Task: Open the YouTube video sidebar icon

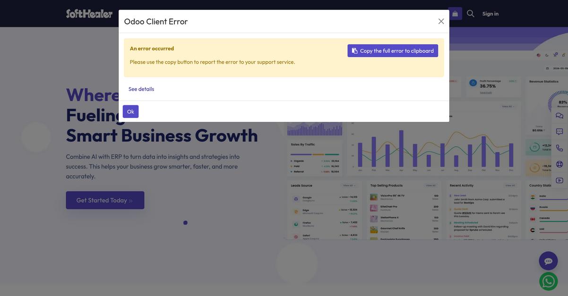Action: click(x=559, y=180)
